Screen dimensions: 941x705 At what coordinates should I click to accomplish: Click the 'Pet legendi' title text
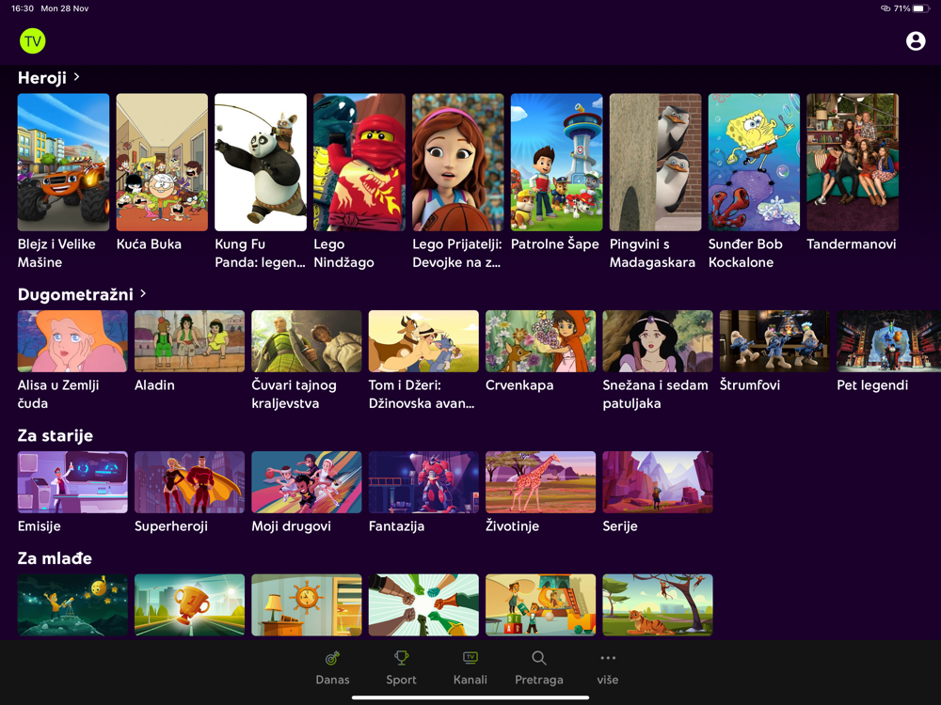tap(872, 384)
